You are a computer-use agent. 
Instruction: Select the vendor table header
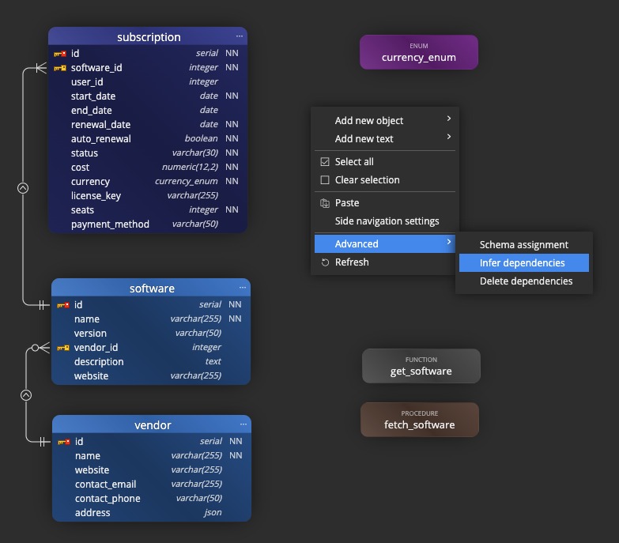(x=152, y=425)
